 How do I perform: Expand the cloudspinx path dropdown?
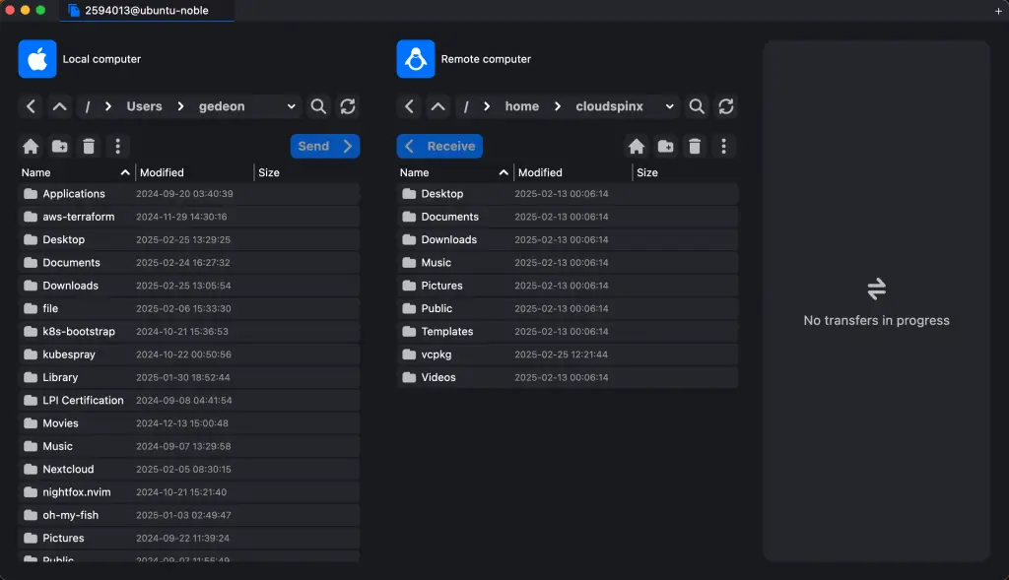pyautogui.click(x=670, y=106)
